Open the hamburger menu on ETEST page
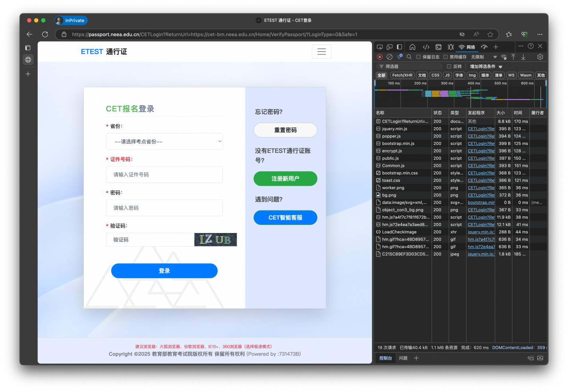The image size is (568, 391). [321, 52]
